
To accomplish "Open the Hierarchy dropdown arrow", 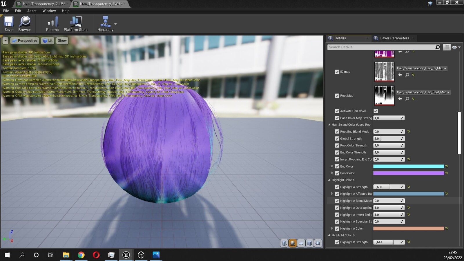I will 115,24.
